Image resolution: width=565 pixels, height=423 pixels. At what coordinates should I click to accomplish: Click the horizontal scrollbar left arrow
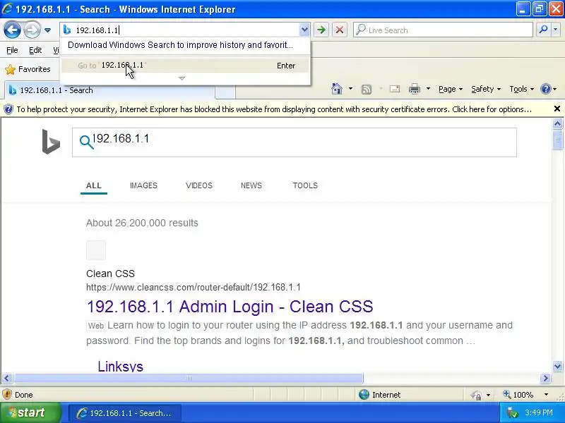[7, 378]
